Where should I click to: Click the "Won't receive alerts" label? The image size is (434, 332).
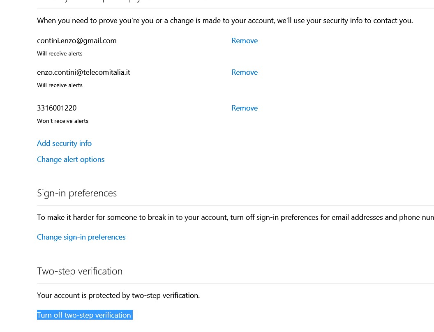click(62, 121)
